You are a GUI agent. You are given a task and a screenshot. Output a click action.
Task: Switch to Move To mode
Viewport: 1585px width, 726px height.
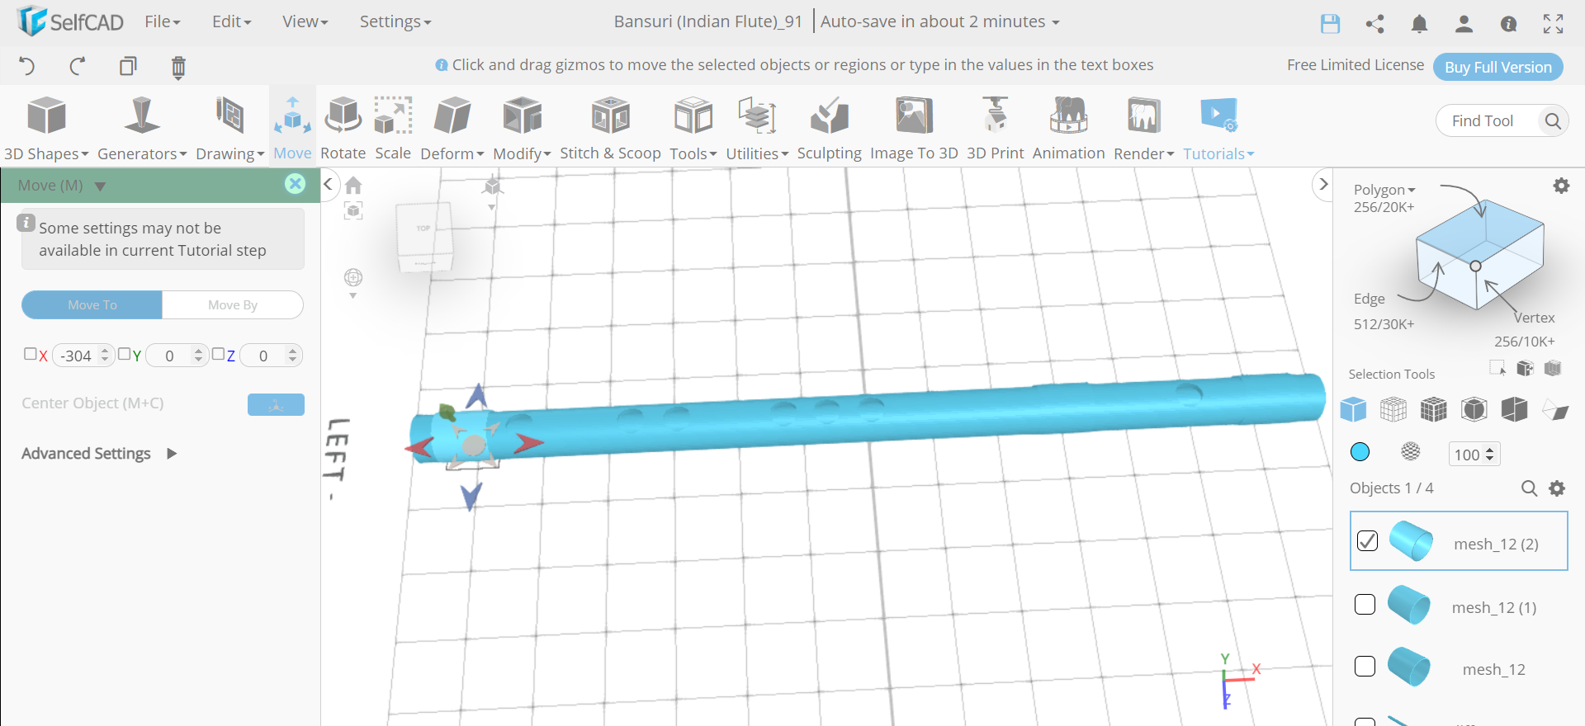coord(92,304)
